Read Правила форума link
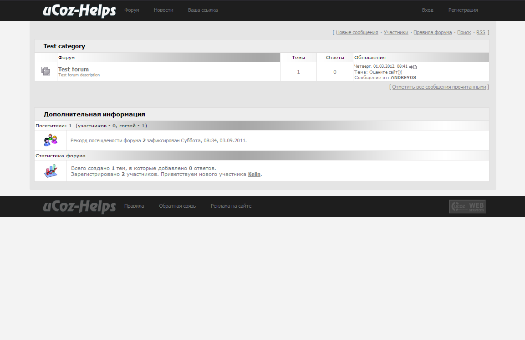 coord(433,33)
